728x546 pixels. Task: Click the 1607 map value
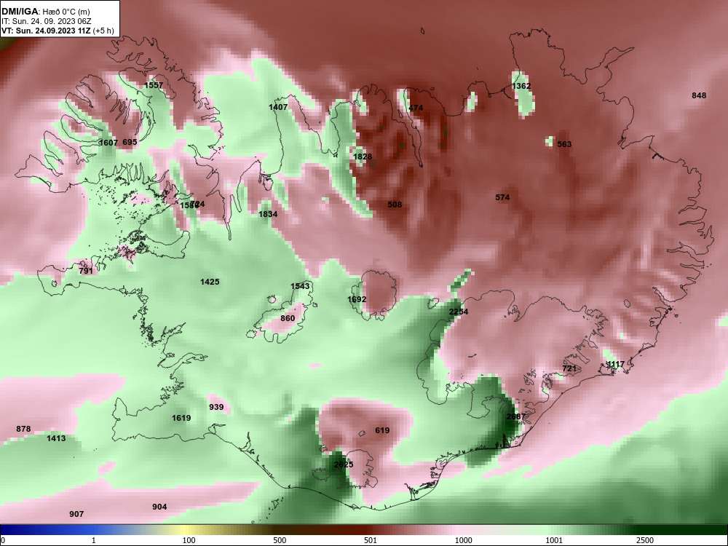click(108, 143)
